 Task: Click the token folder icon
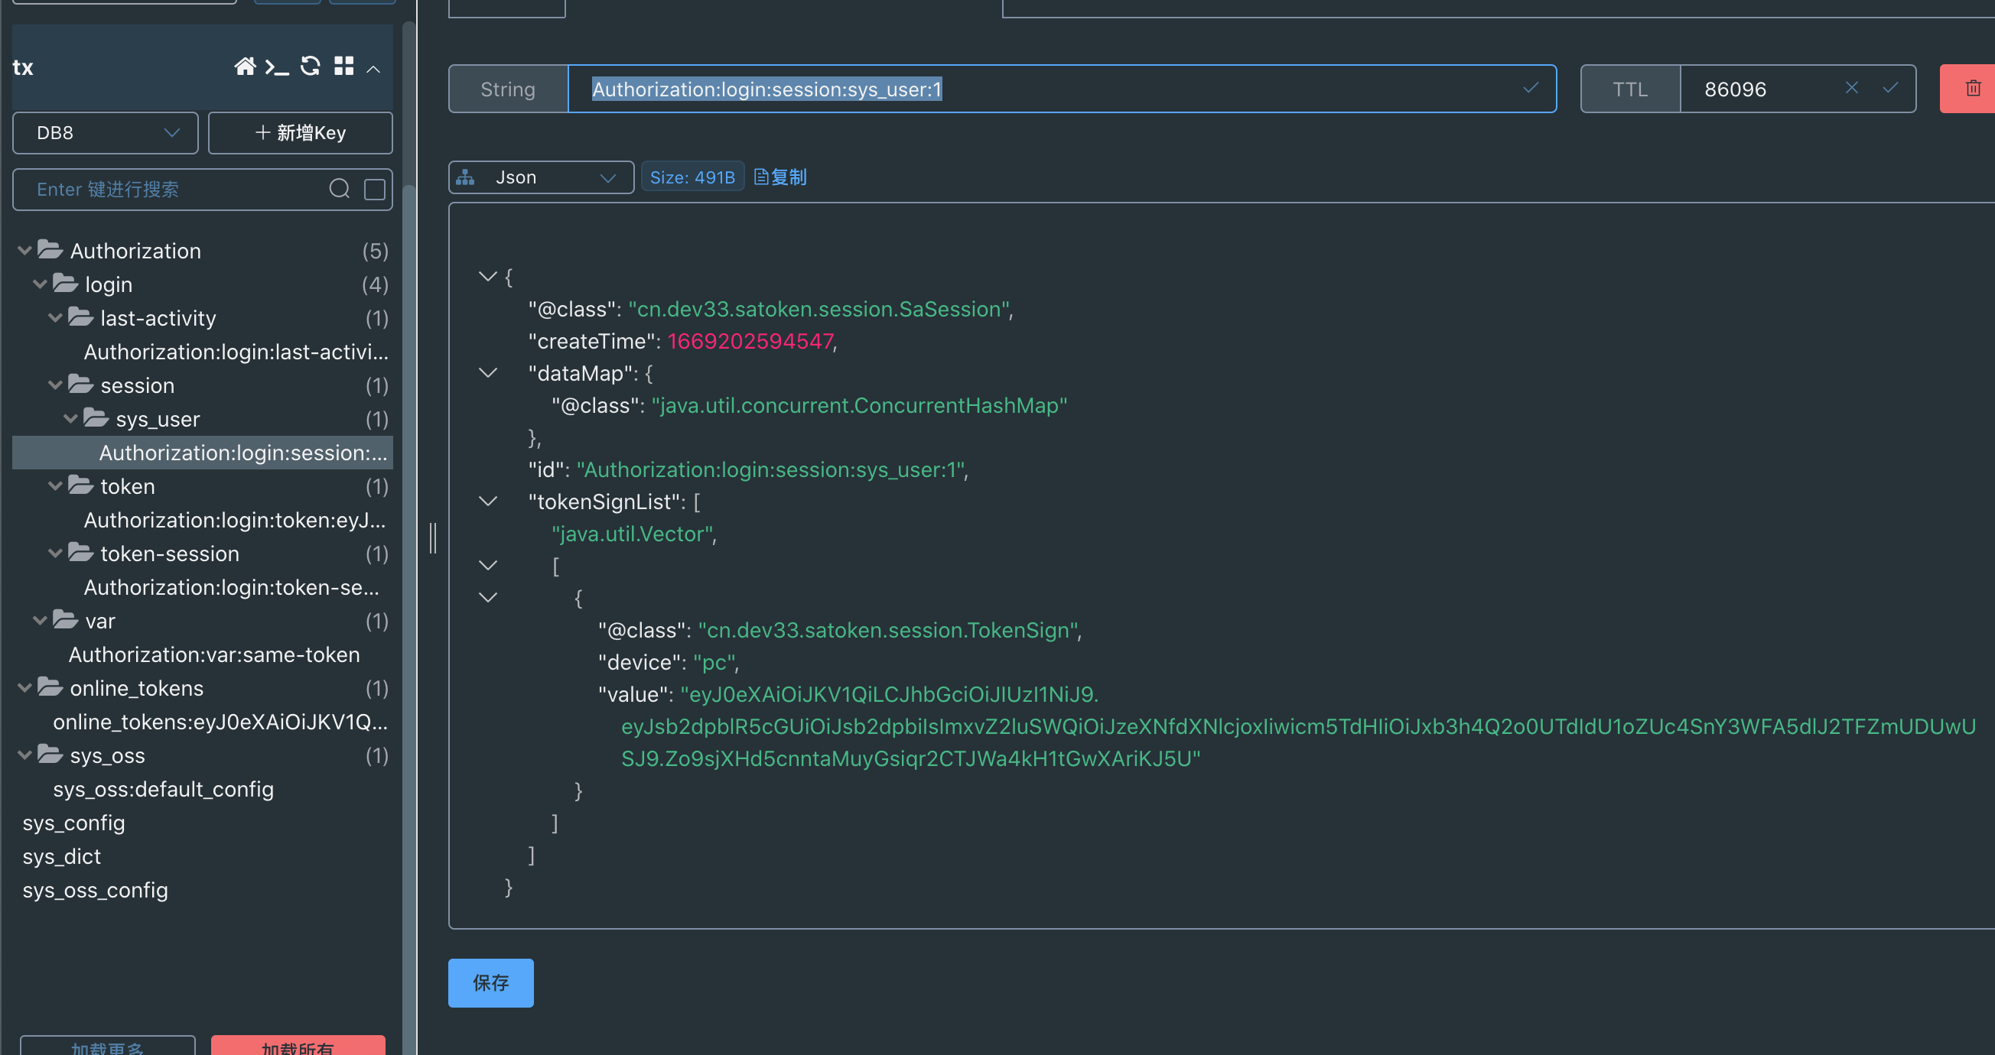pyautogui.click(x=81, y=486)
